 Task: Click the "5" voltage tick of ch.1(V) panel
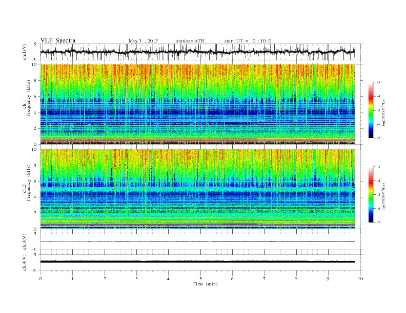point(35,44)
